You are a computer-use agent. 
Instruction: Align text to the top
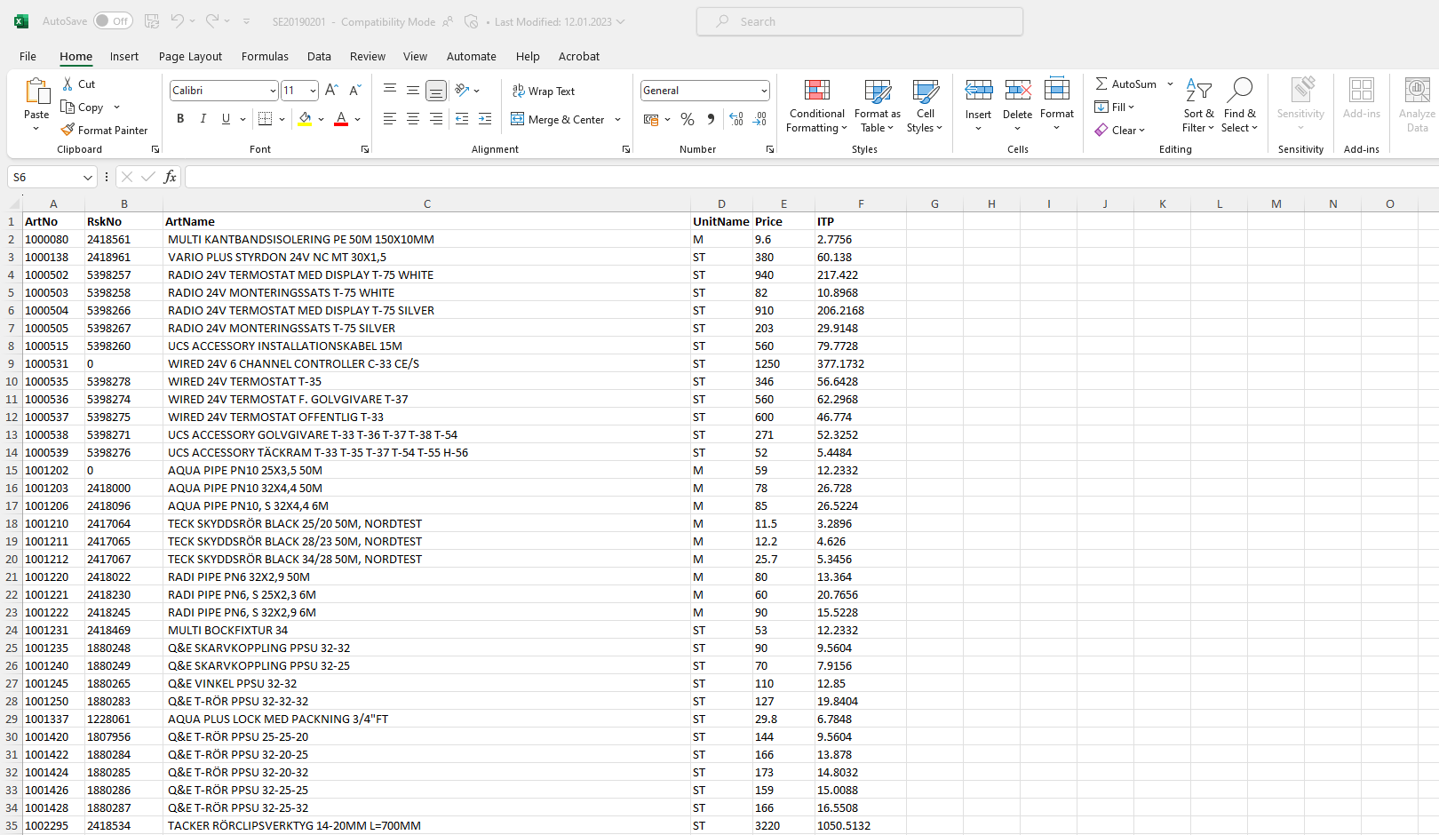389,90
